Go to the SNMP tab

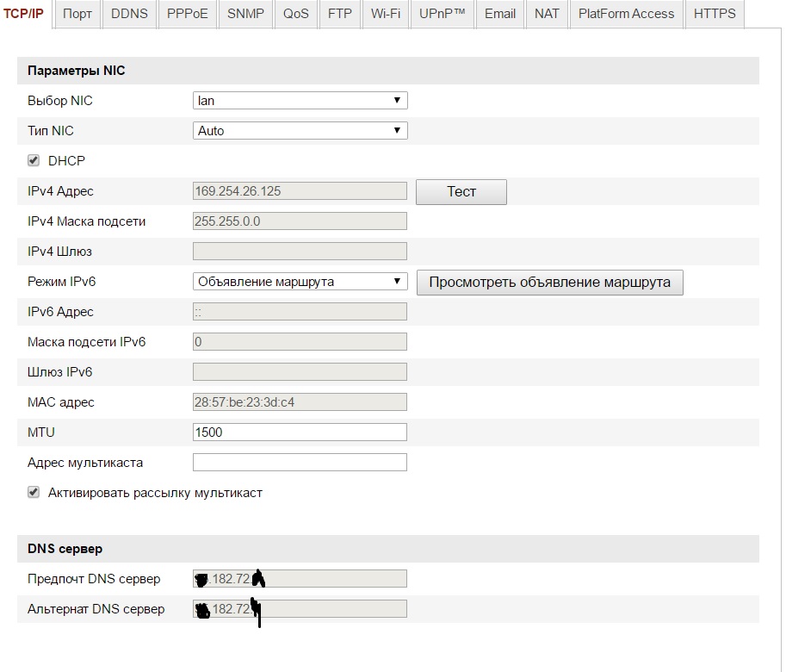pyautogui.click(x=246, y=14)
